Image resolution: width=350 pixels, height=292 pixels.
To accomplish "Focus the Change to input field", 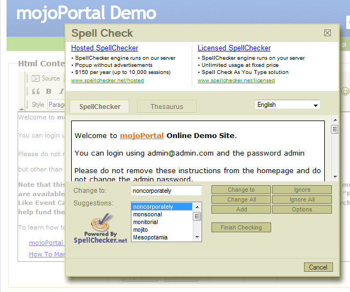I will tap(167, 191).
